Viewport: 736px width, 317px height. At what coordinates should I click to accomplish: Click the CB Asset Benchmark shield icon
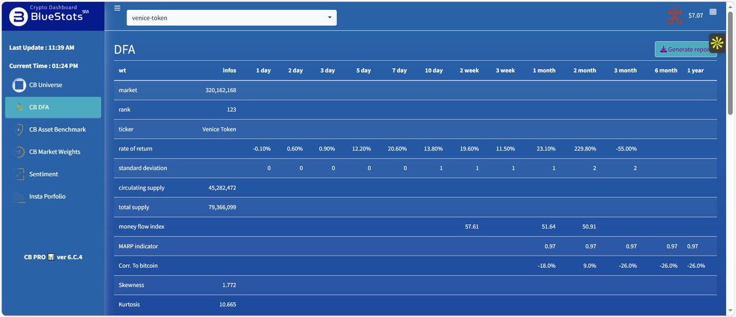pos(19,130)
